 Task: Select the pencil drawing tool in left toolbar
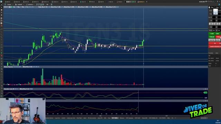pos(1,4)
